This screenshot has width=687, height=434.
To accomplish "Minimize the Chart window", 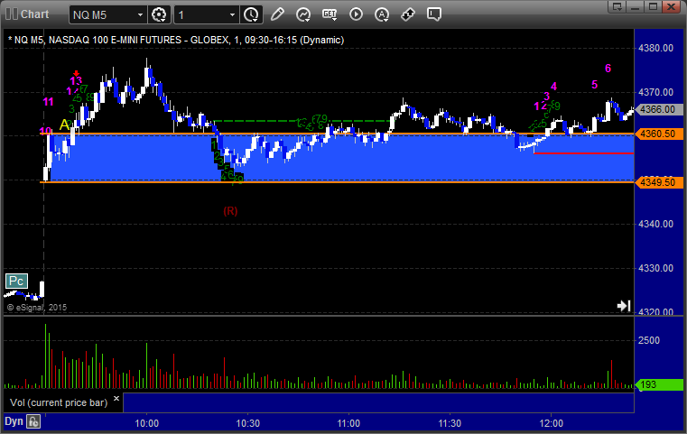I will (x=636, y=6).
